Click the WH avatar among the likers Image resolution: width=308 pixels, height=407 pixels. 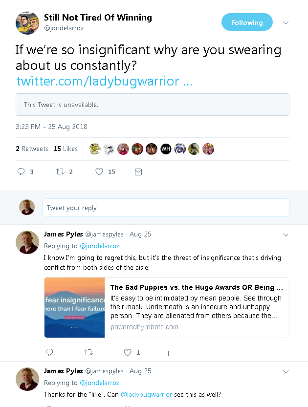tap(166, 149)
